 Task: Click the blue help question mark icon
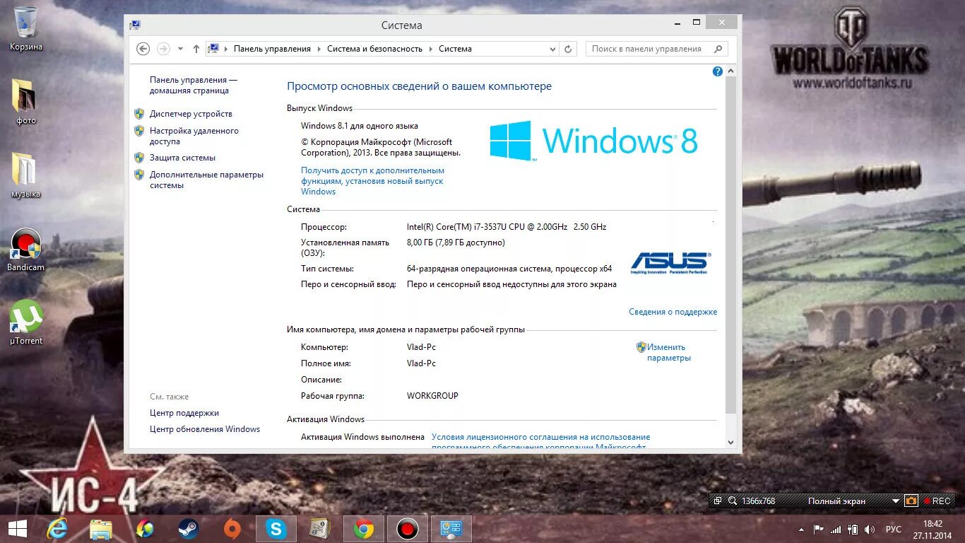tap(718, 71)
